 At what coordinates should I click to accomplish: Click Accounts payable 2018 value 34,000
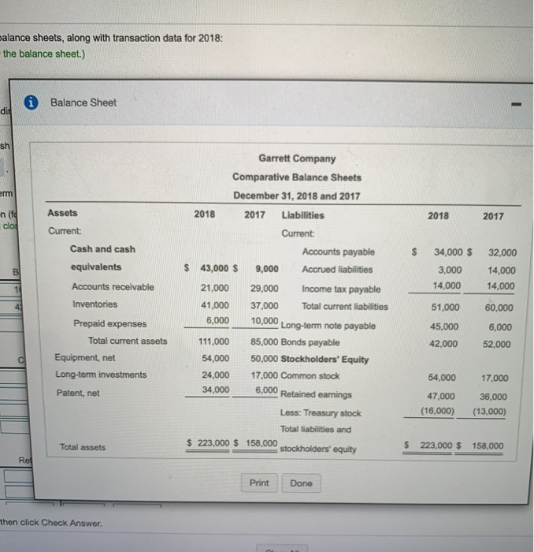point(448,252)
